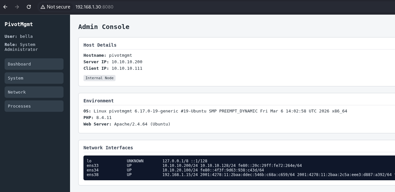Image resolution: width=395 pixels, height=192 pixels.
Task: Click the Host Details card heading
Action: point(100,45)
